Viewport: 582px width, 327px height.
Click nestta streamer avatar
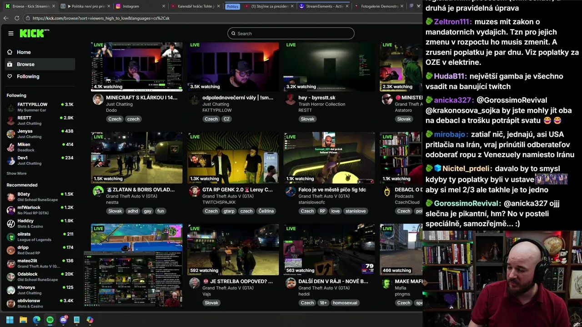tap(98, 191)
